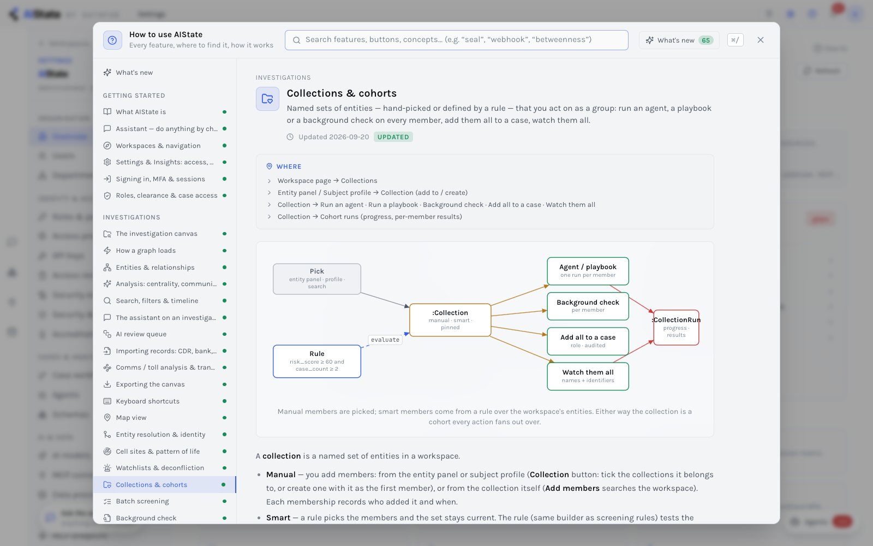Close the How to use AIState dialog
The height and width of the screenshot is (546, 873).
[761, 40]
